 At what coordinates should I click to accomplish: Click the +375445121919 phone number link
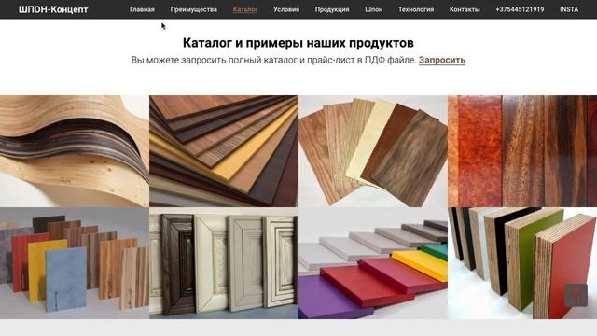[x=520, y=9]
